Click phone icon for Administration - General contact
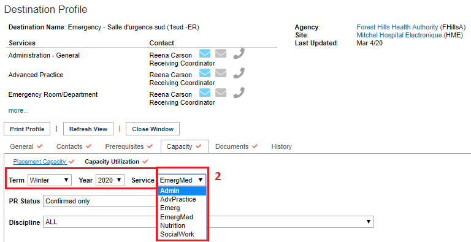Viewport: 471px width, 242px height. click(x=239, y=54)
